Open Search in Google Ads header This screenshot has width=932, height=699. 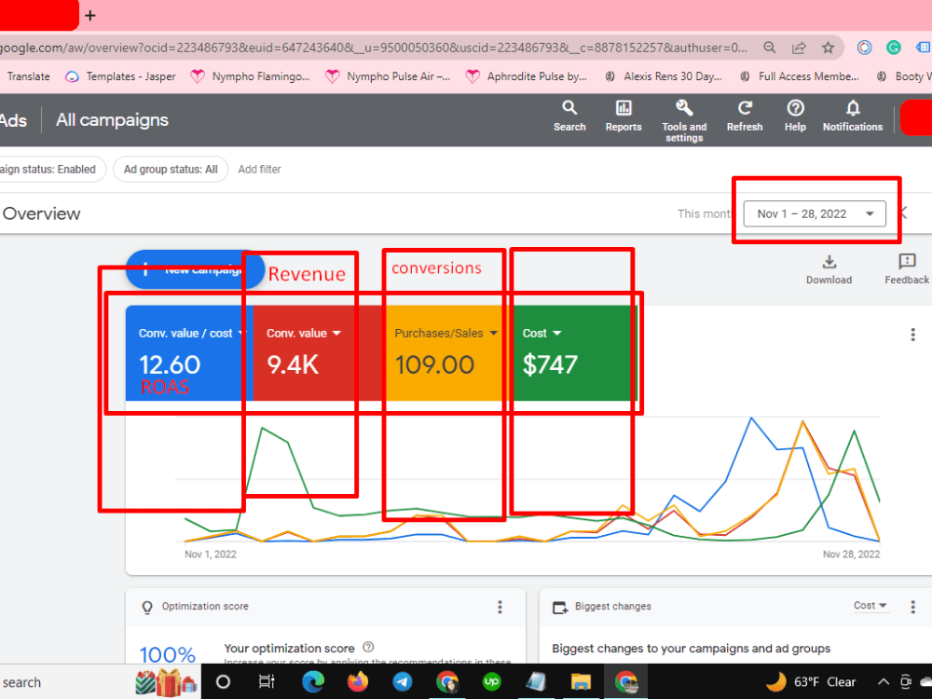point(569,116)
